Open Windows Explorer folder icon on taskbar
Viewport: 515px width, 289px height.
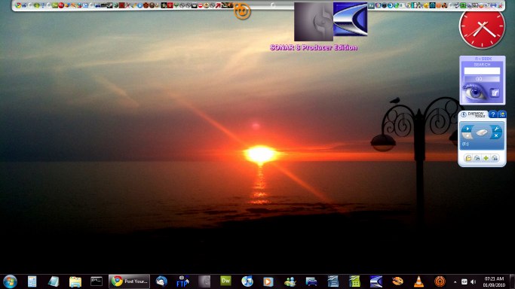[x=75, y=281]
